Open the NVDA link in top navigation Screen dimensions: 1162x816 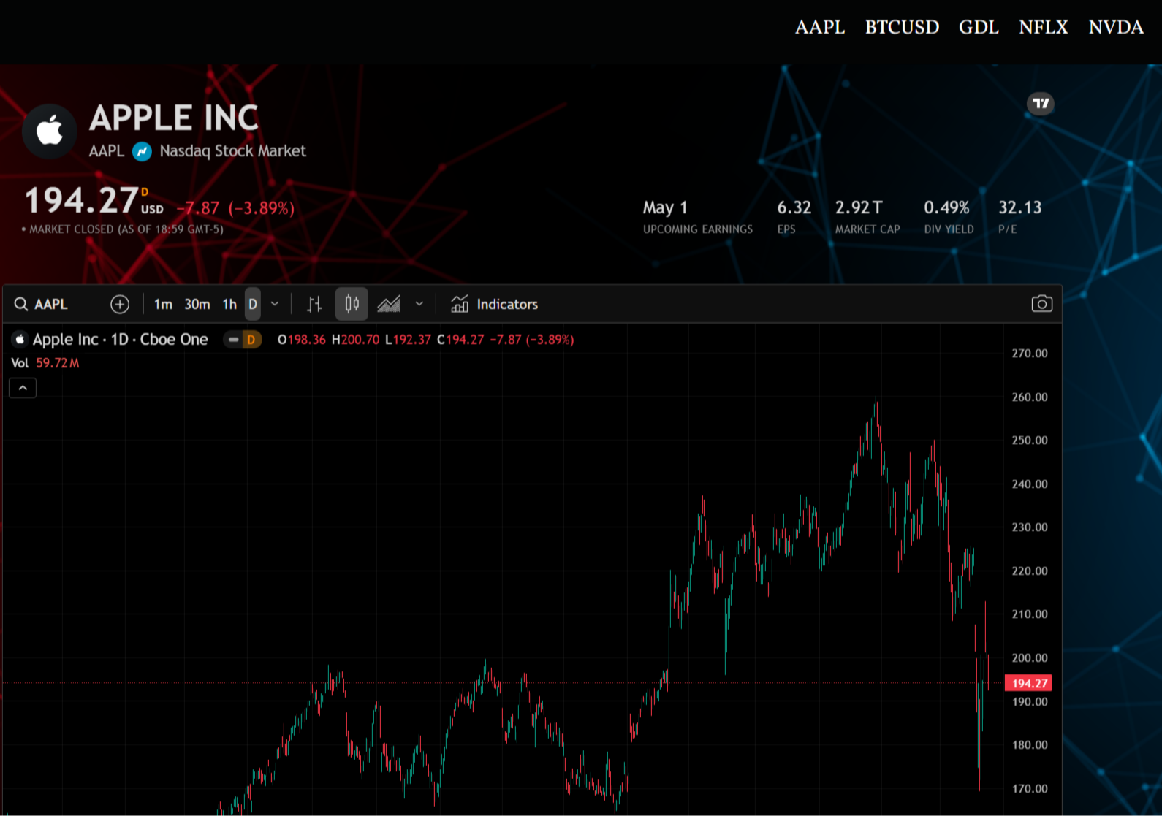pos(1116,27)
